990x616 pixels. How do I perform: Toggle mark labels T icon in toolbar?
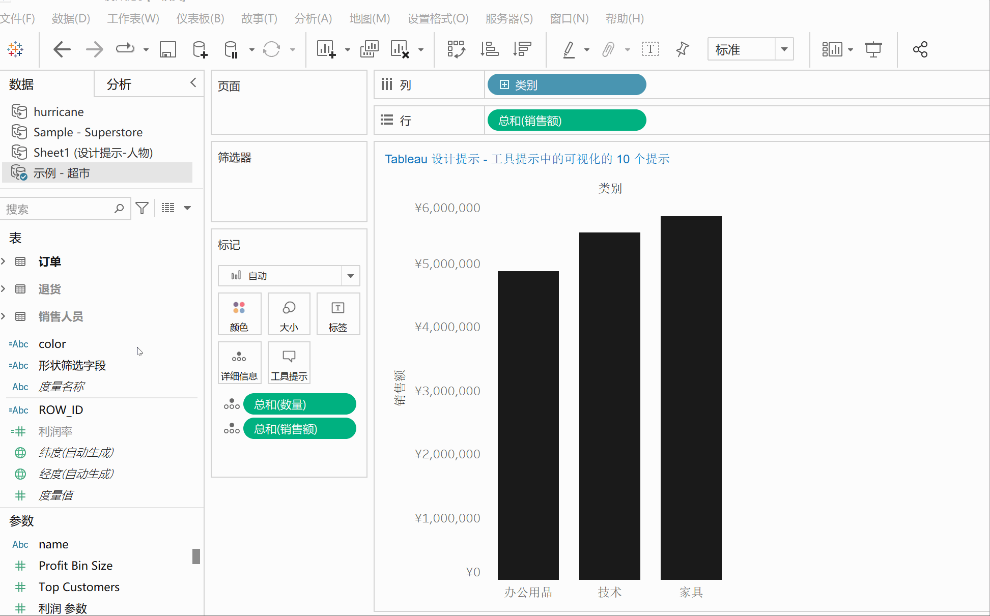650,50
